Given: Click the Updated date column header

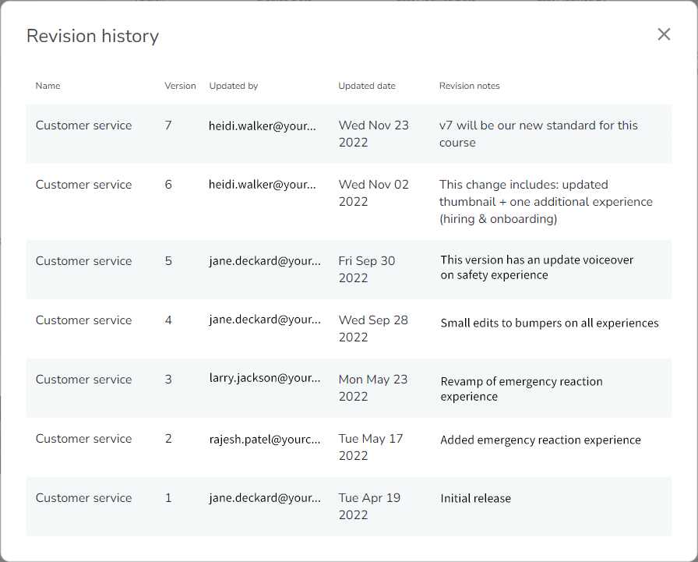Looking at the screenshot, I should [x=367, y=86].
